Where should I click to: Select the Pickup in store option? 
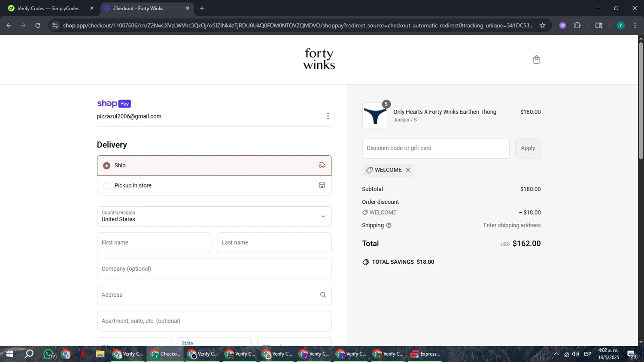(x=214, y=186)
